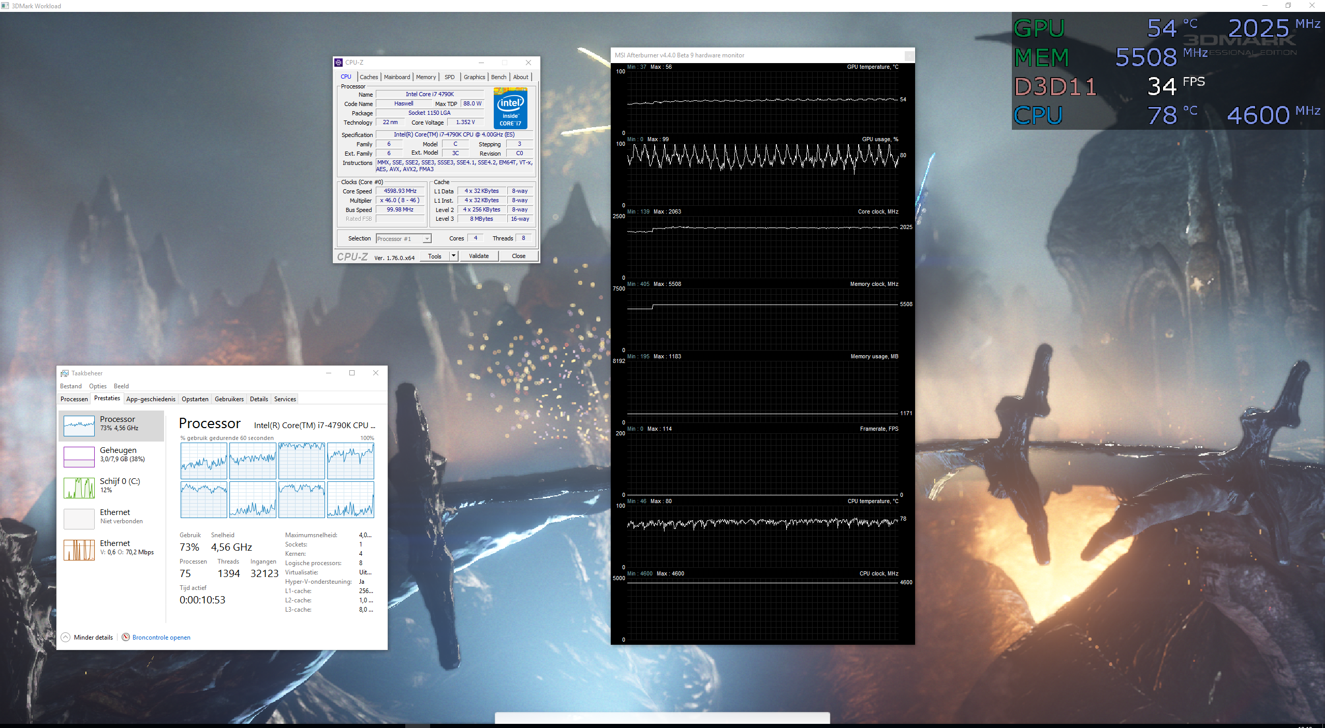The width and height of the screenshot is (1325, 728).
Task: Open the Memory tab in CPU-Z
Action: (426, 77)
